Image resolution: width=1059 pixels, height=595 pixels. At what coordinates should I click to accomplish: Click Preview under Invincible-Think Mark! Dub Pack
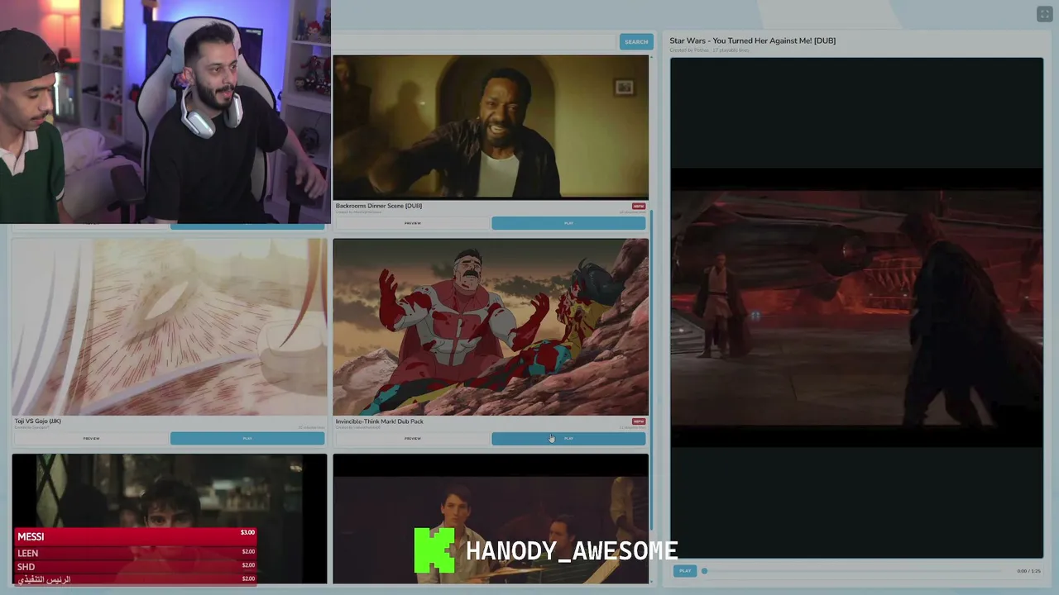click(412, 439)
